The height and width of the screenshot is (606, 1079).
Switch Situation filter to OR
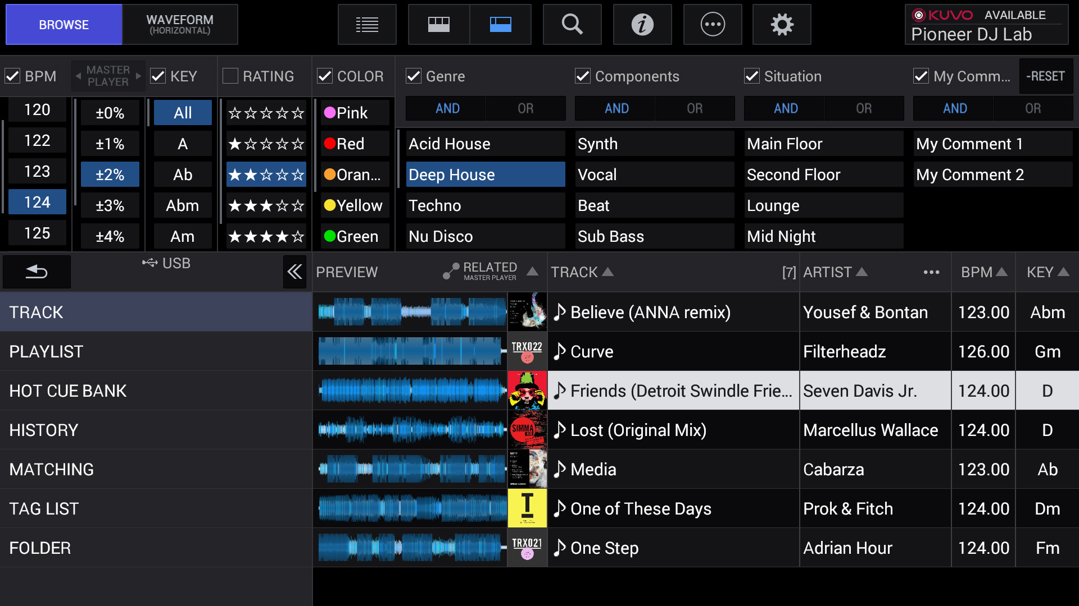coord(862,109)
